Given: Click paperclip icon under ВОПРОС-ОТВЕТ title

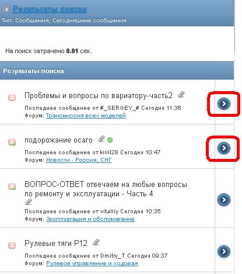Looking at the screenshot, I should (x=29, y=202).
